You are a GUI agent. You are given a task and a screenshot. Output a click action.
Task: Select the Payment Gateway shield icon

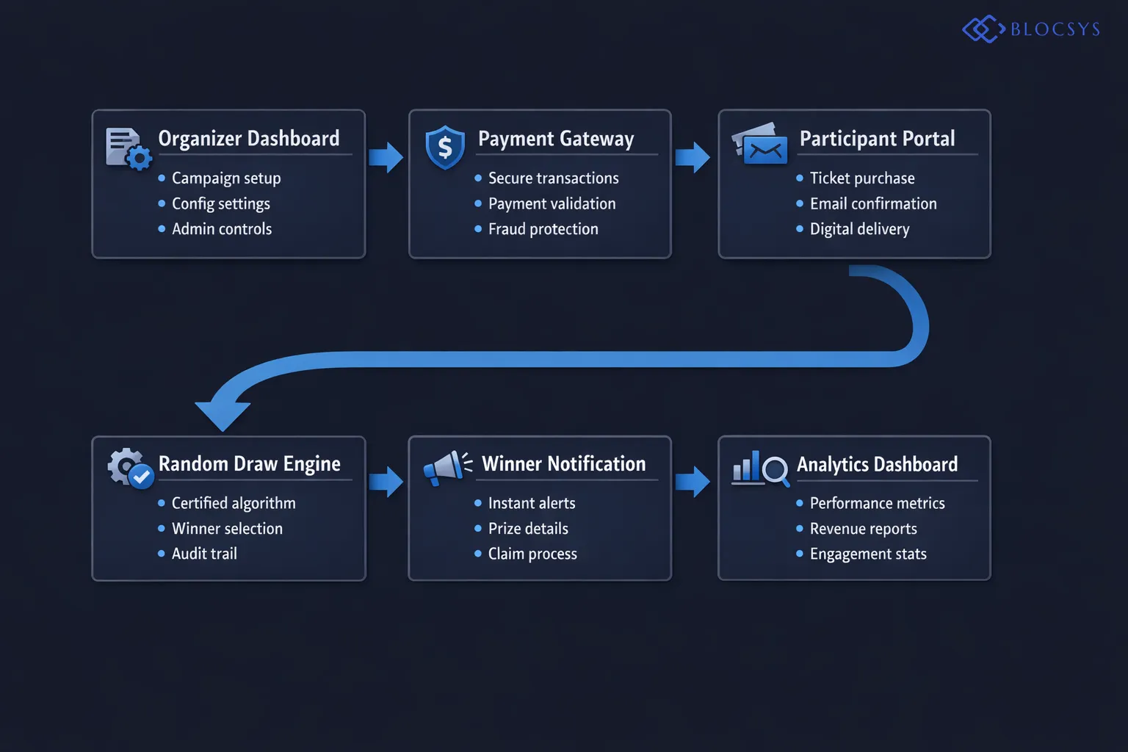(445, 147)
